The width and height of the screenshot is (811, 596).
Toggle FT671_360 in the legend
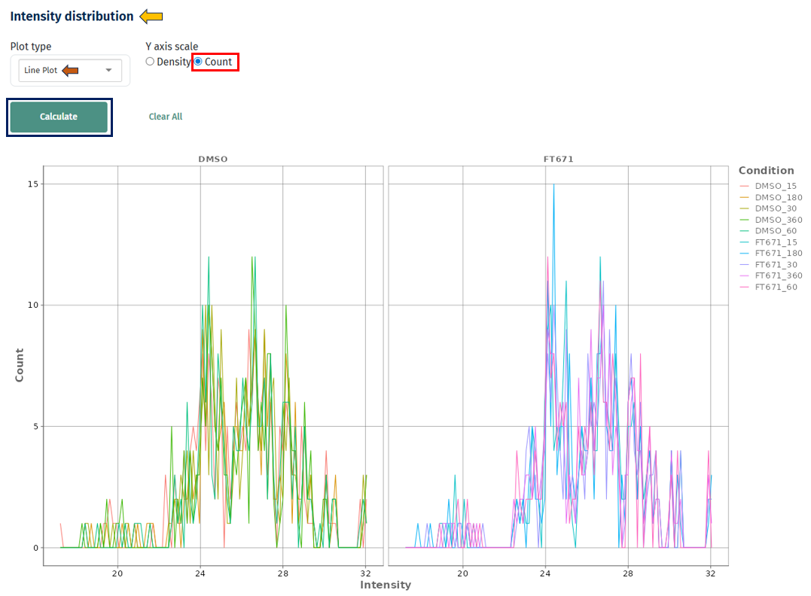coord(776,275)
